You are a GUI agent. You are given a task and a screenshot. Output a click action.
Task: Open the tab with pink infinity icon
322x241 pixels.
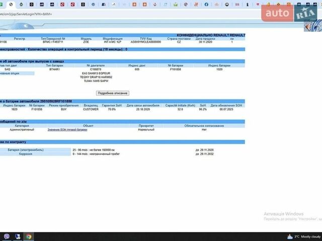point(216,5)
